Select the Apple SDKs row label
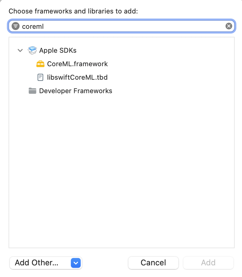The image size is (242, 277). [58, 50]
